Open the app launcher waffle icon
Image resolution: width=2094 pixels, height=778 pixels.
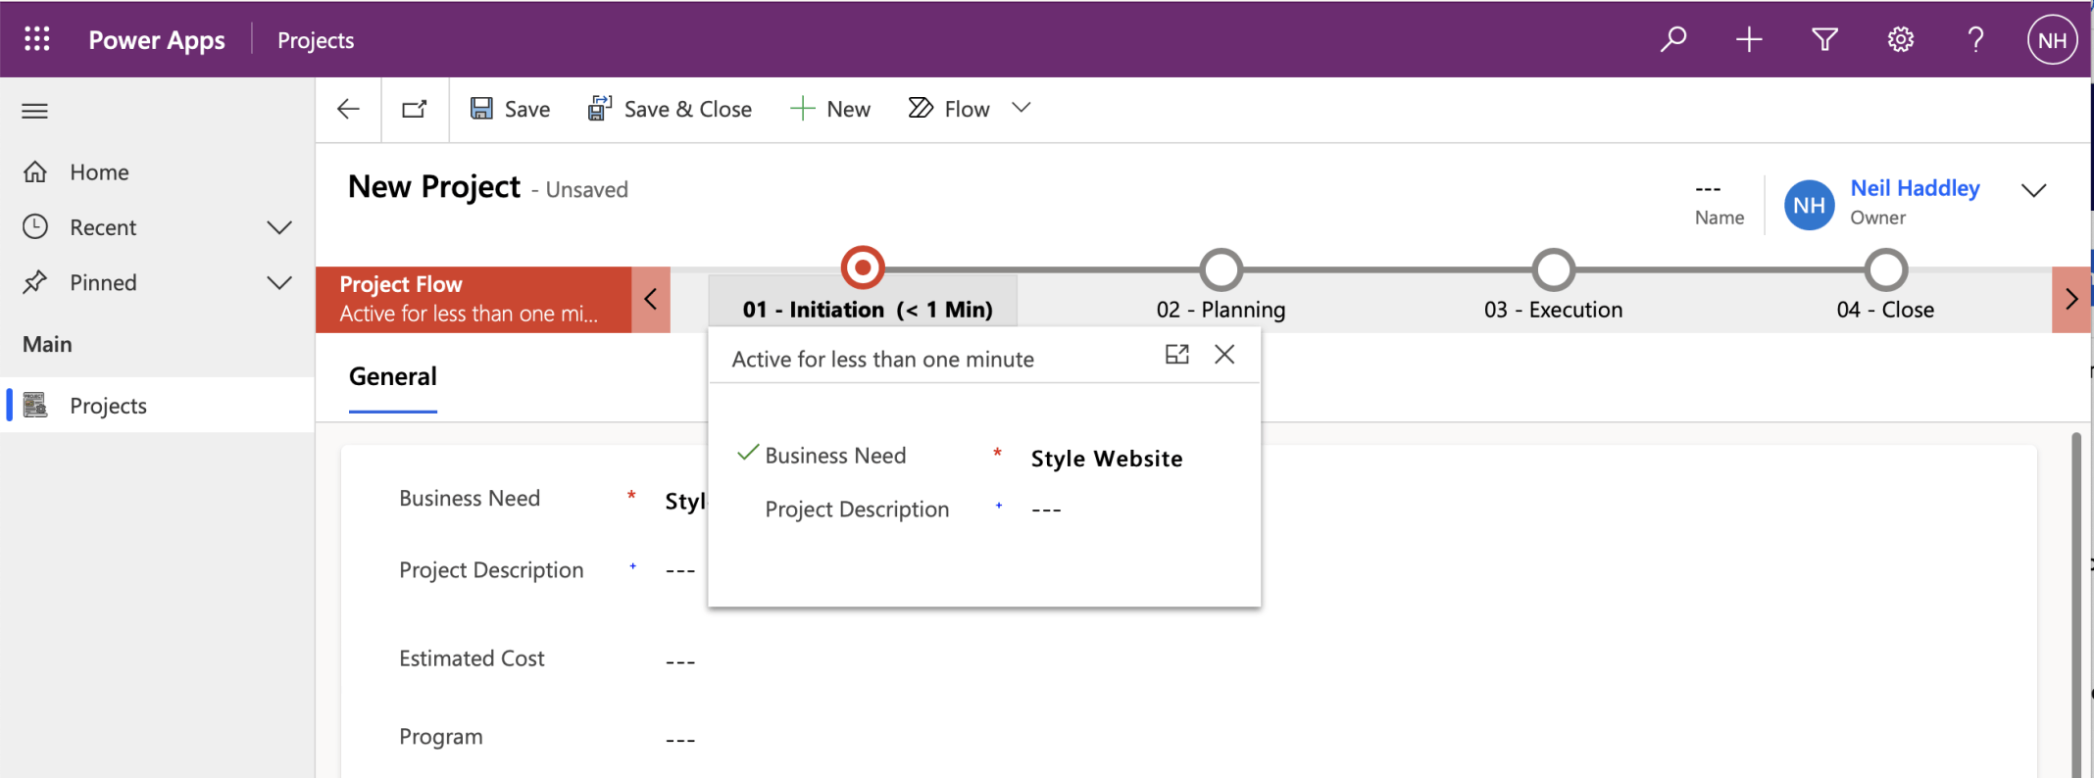(37, 39)
